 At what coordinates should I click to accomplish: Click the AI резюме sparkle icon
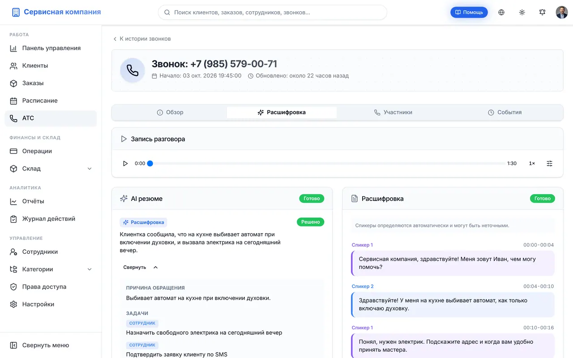tap(124, 199)
